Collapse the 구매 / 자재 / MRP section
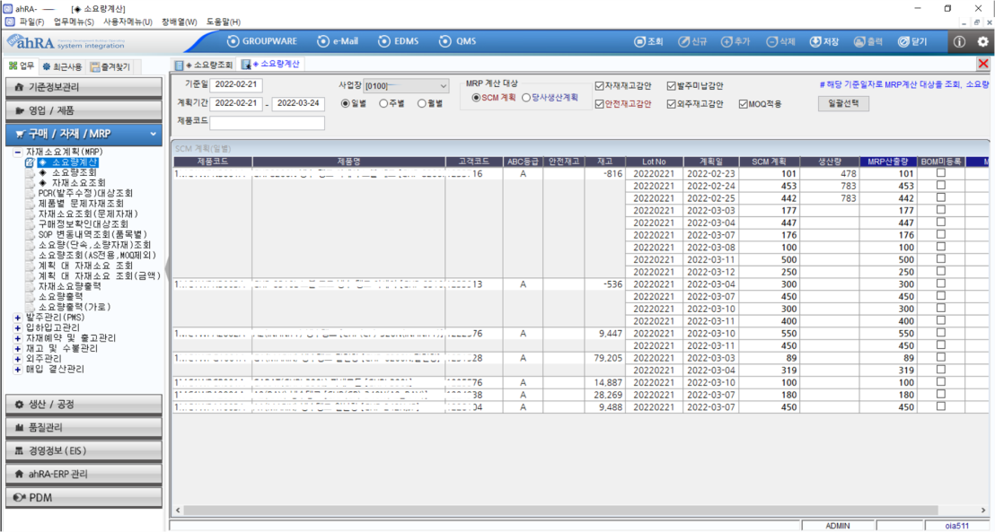Image resolution: width=995 pixels, height=532 pixels. point(84,134)
